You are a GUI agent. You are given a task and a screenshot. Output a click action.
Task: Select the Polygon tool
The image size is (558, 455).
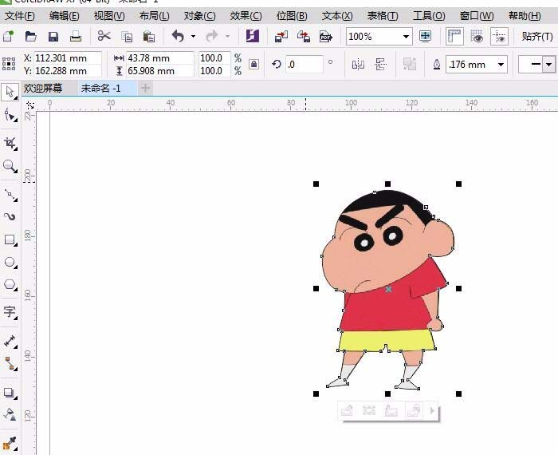10,285
